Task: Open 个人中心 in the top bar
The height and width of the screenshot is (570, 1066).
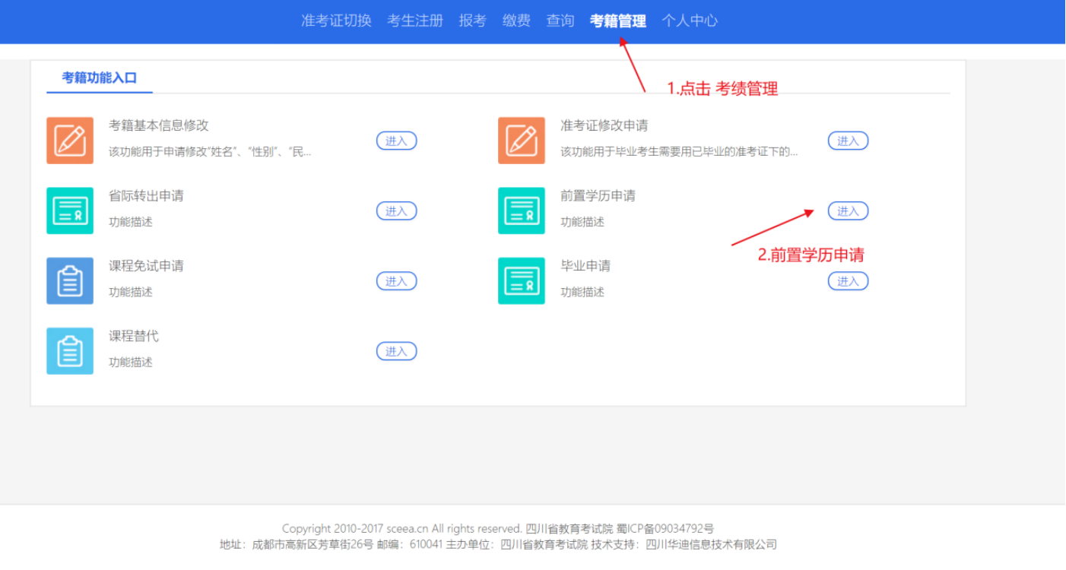Action: (690, 21)
